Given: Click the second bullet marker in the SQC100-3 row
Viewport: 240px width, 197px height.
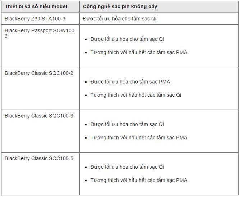Looking at the screenshot, I should (86, 138).
